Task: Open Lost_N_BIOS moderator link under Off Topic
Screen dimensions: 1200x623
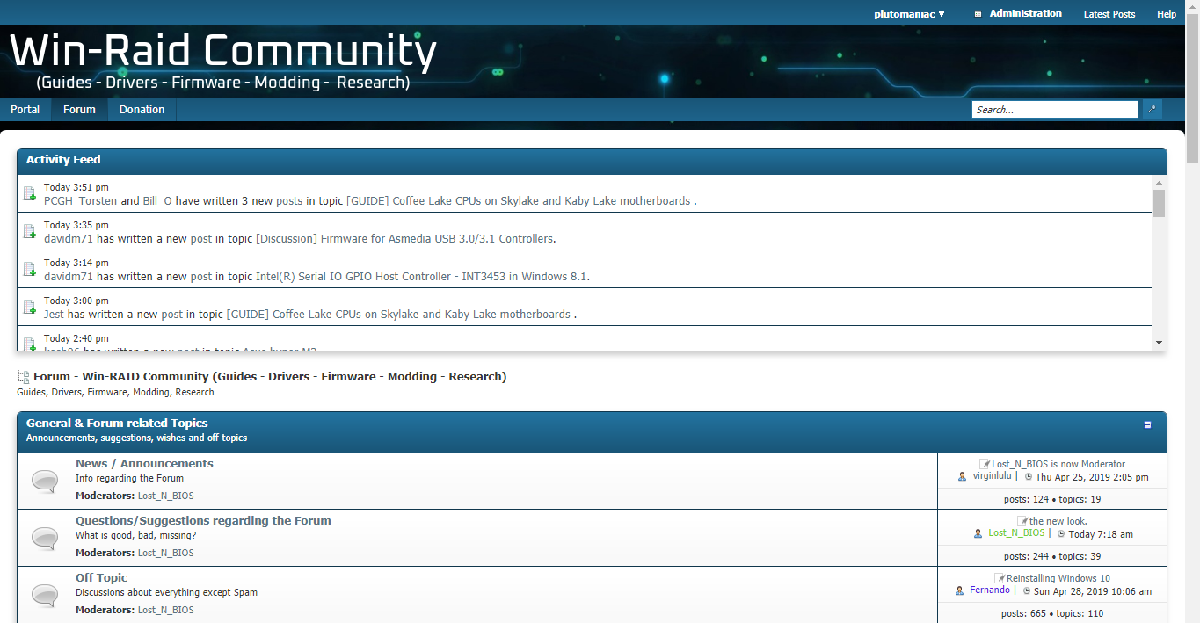Action: pos(166,611)
